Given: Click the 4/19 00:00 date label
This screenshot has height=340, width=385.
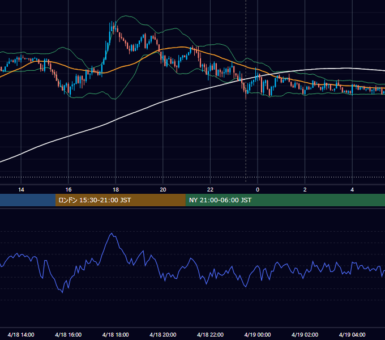Looking at the screenshot, I should [x=258, y=334].
